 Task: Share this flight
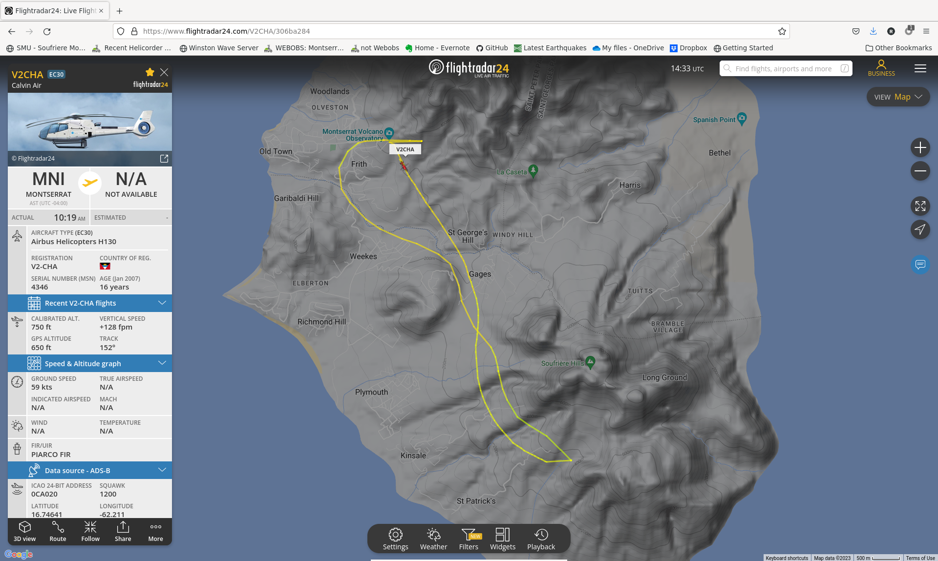point(123,531)
